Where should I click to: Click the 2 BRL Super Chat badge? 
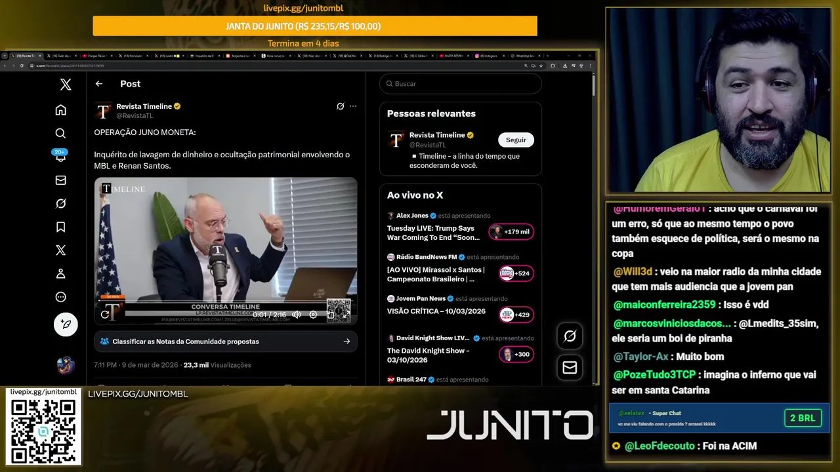[x=803, y=418]
